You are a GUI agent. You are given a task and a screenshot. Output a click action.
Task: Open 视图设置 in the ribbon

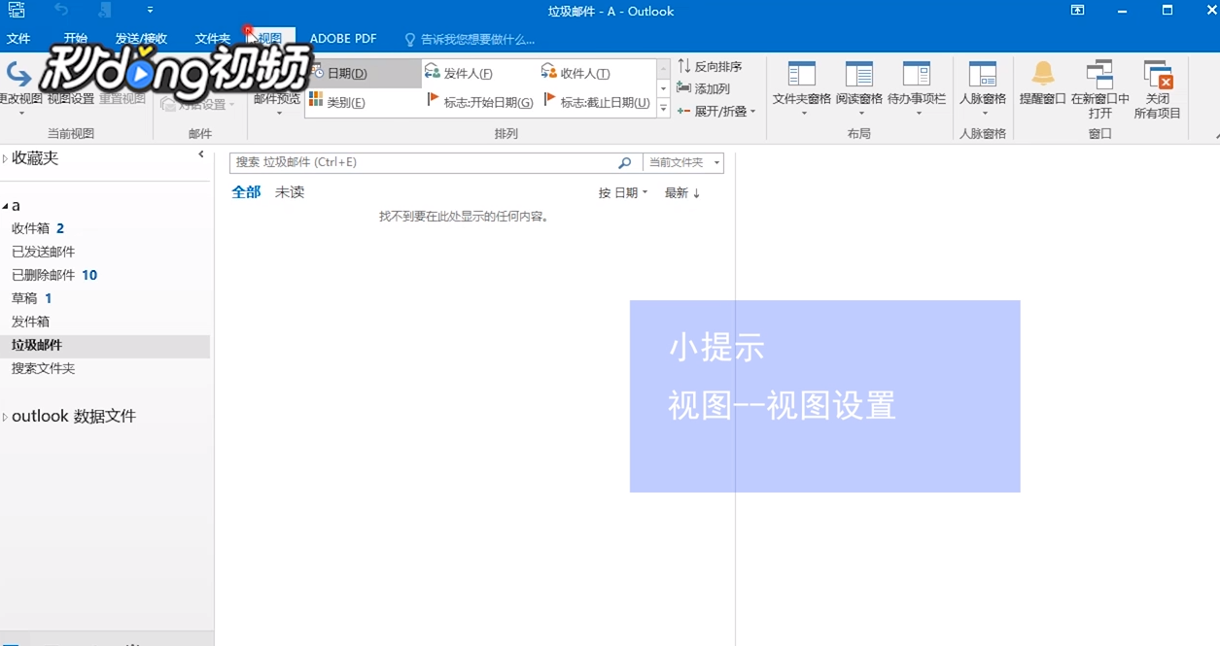(x=71, y=99)
